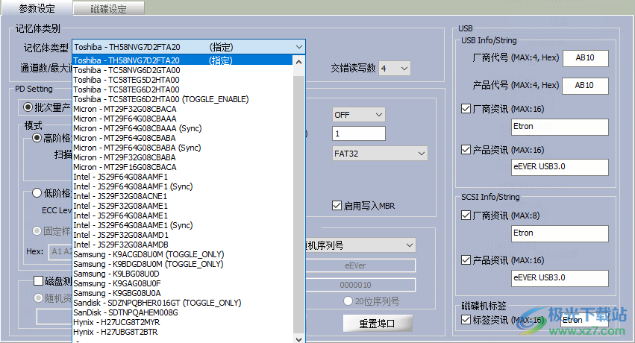Toggle USB 厂商资讯 (MAX:16) checkbox
Screen dimensions: 635x343
tap(466, 108)
